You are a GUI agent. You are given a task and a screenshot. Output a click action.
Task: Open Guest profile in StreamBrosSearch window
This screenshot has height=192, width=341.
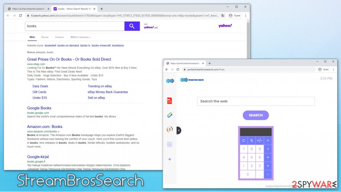tap(323, 69)
